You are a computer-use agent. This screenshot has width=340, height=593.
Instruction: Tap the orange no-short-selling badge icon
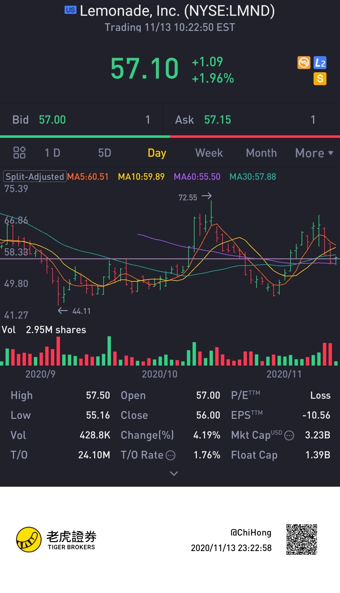[304, 62]
